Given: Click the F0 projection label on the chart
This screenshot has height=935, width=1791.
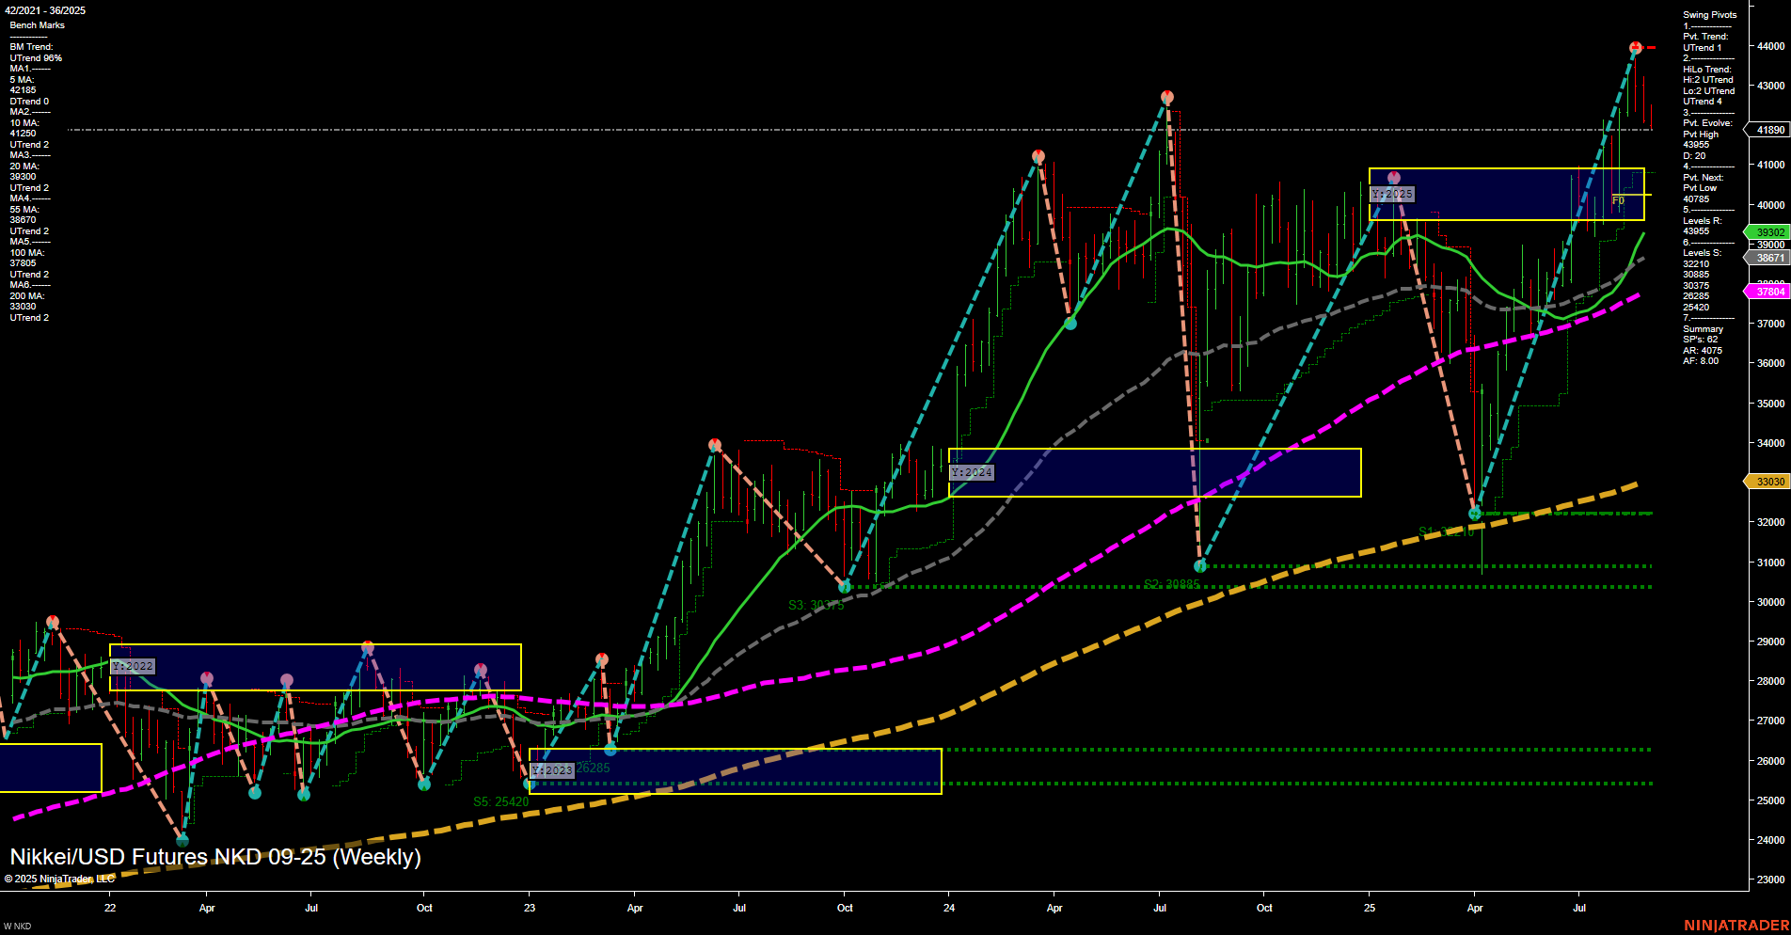Looking at the screenshot, I should point(1617,199).
